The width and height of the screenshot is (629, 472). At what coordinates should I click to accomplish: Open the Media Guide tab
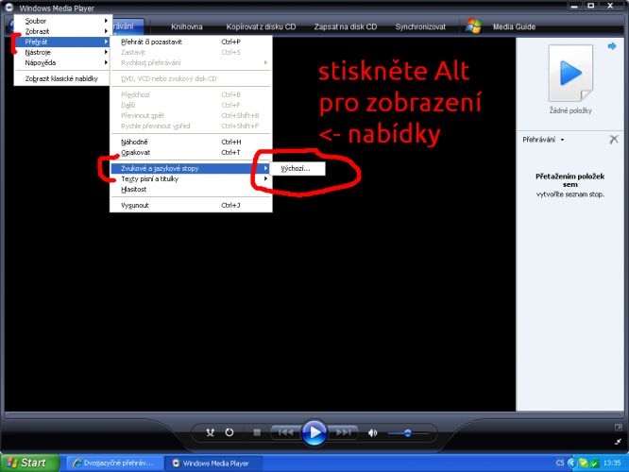514,26
